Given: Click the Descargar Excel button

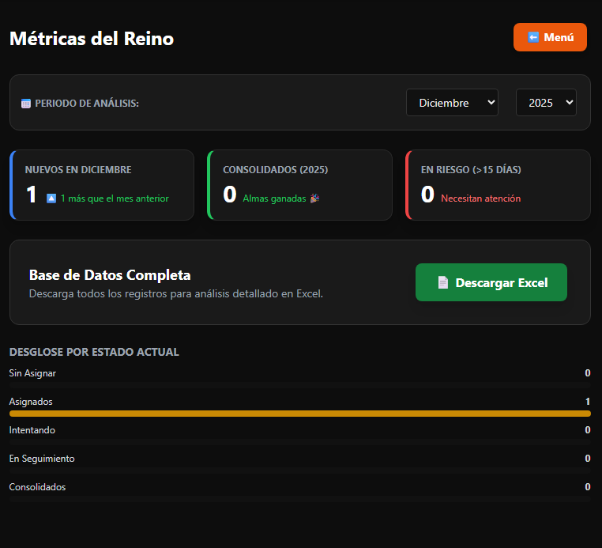Looking at the screenshot, I should 491,282.
